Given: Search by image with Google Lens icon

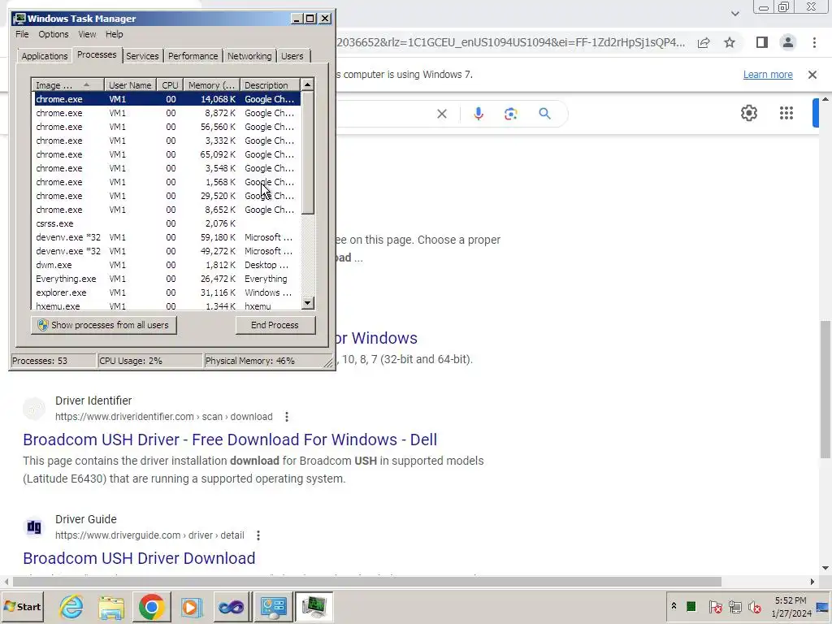Looking at the screenshot, I should [x=510, y=114].
